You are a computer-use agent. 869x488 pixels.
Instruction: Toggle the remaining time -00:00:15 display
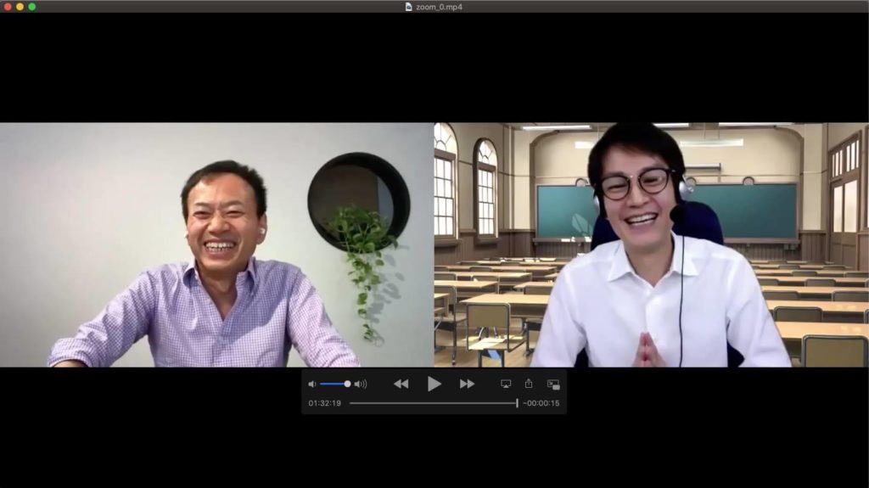pyautogui.click(x=541, y=403)
